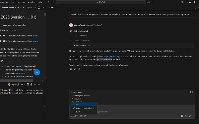Click the thumbs up feedback icon

click(75, 69)
